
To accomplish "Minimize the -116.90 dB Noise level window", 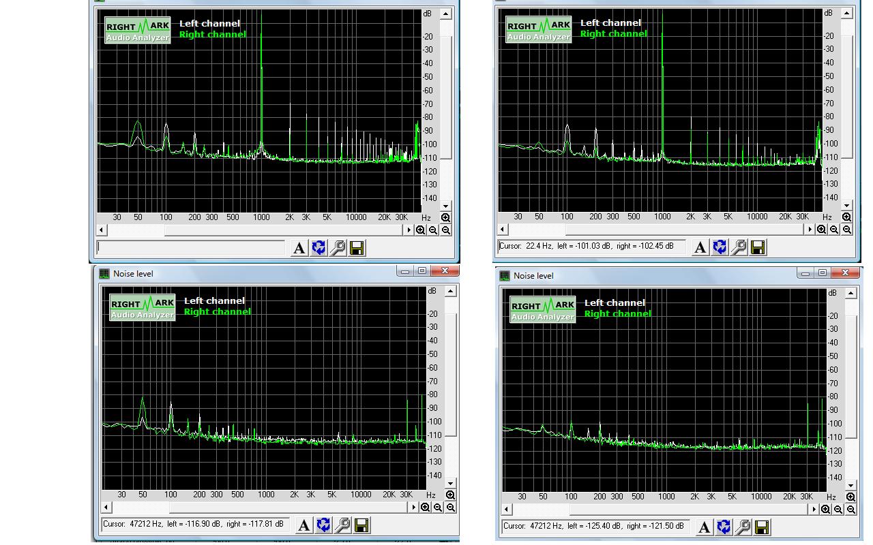I will click(x=405, y=271).
